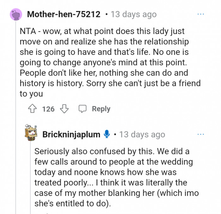Downvote Mother-hen-75212's comment
Screen dimensions: 221x214
click(64, 109)
